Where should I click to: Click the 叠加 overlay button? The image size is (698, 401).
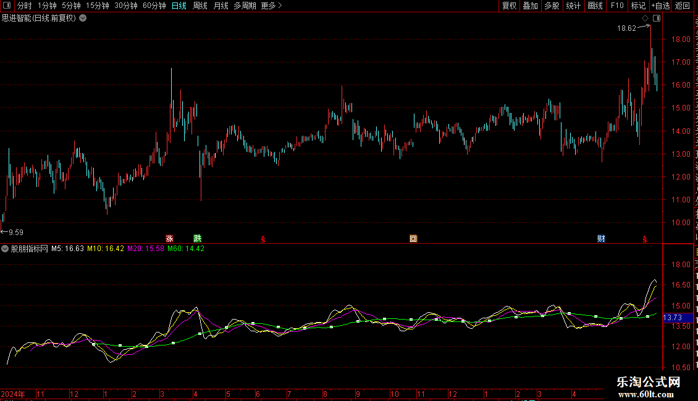[530, 6]
